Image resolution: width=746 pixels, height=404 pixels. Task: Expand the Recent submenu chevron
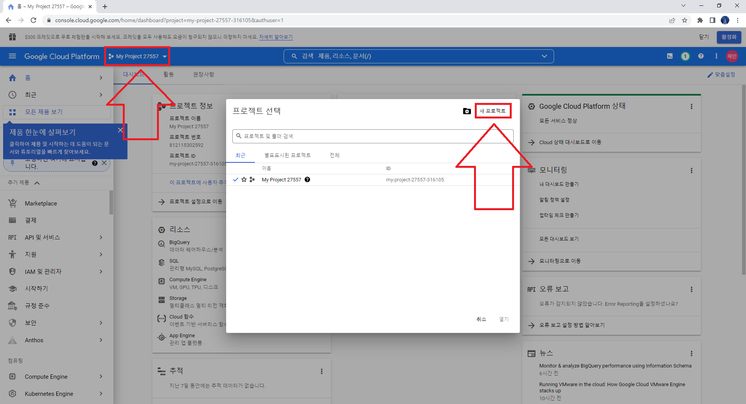[101, 95]
